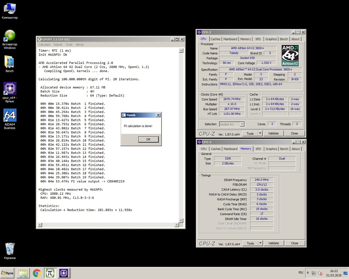Open the Tools menu in GPUPI
This screenshot has width=349, height=279.
69,45
